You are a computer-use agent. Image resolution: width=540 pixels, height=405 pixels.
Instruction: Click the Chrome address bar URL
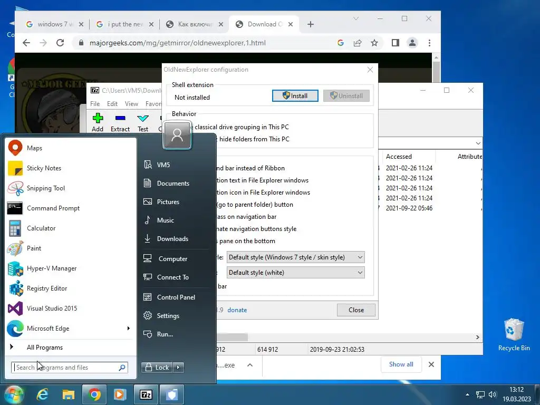pos(177,43)
